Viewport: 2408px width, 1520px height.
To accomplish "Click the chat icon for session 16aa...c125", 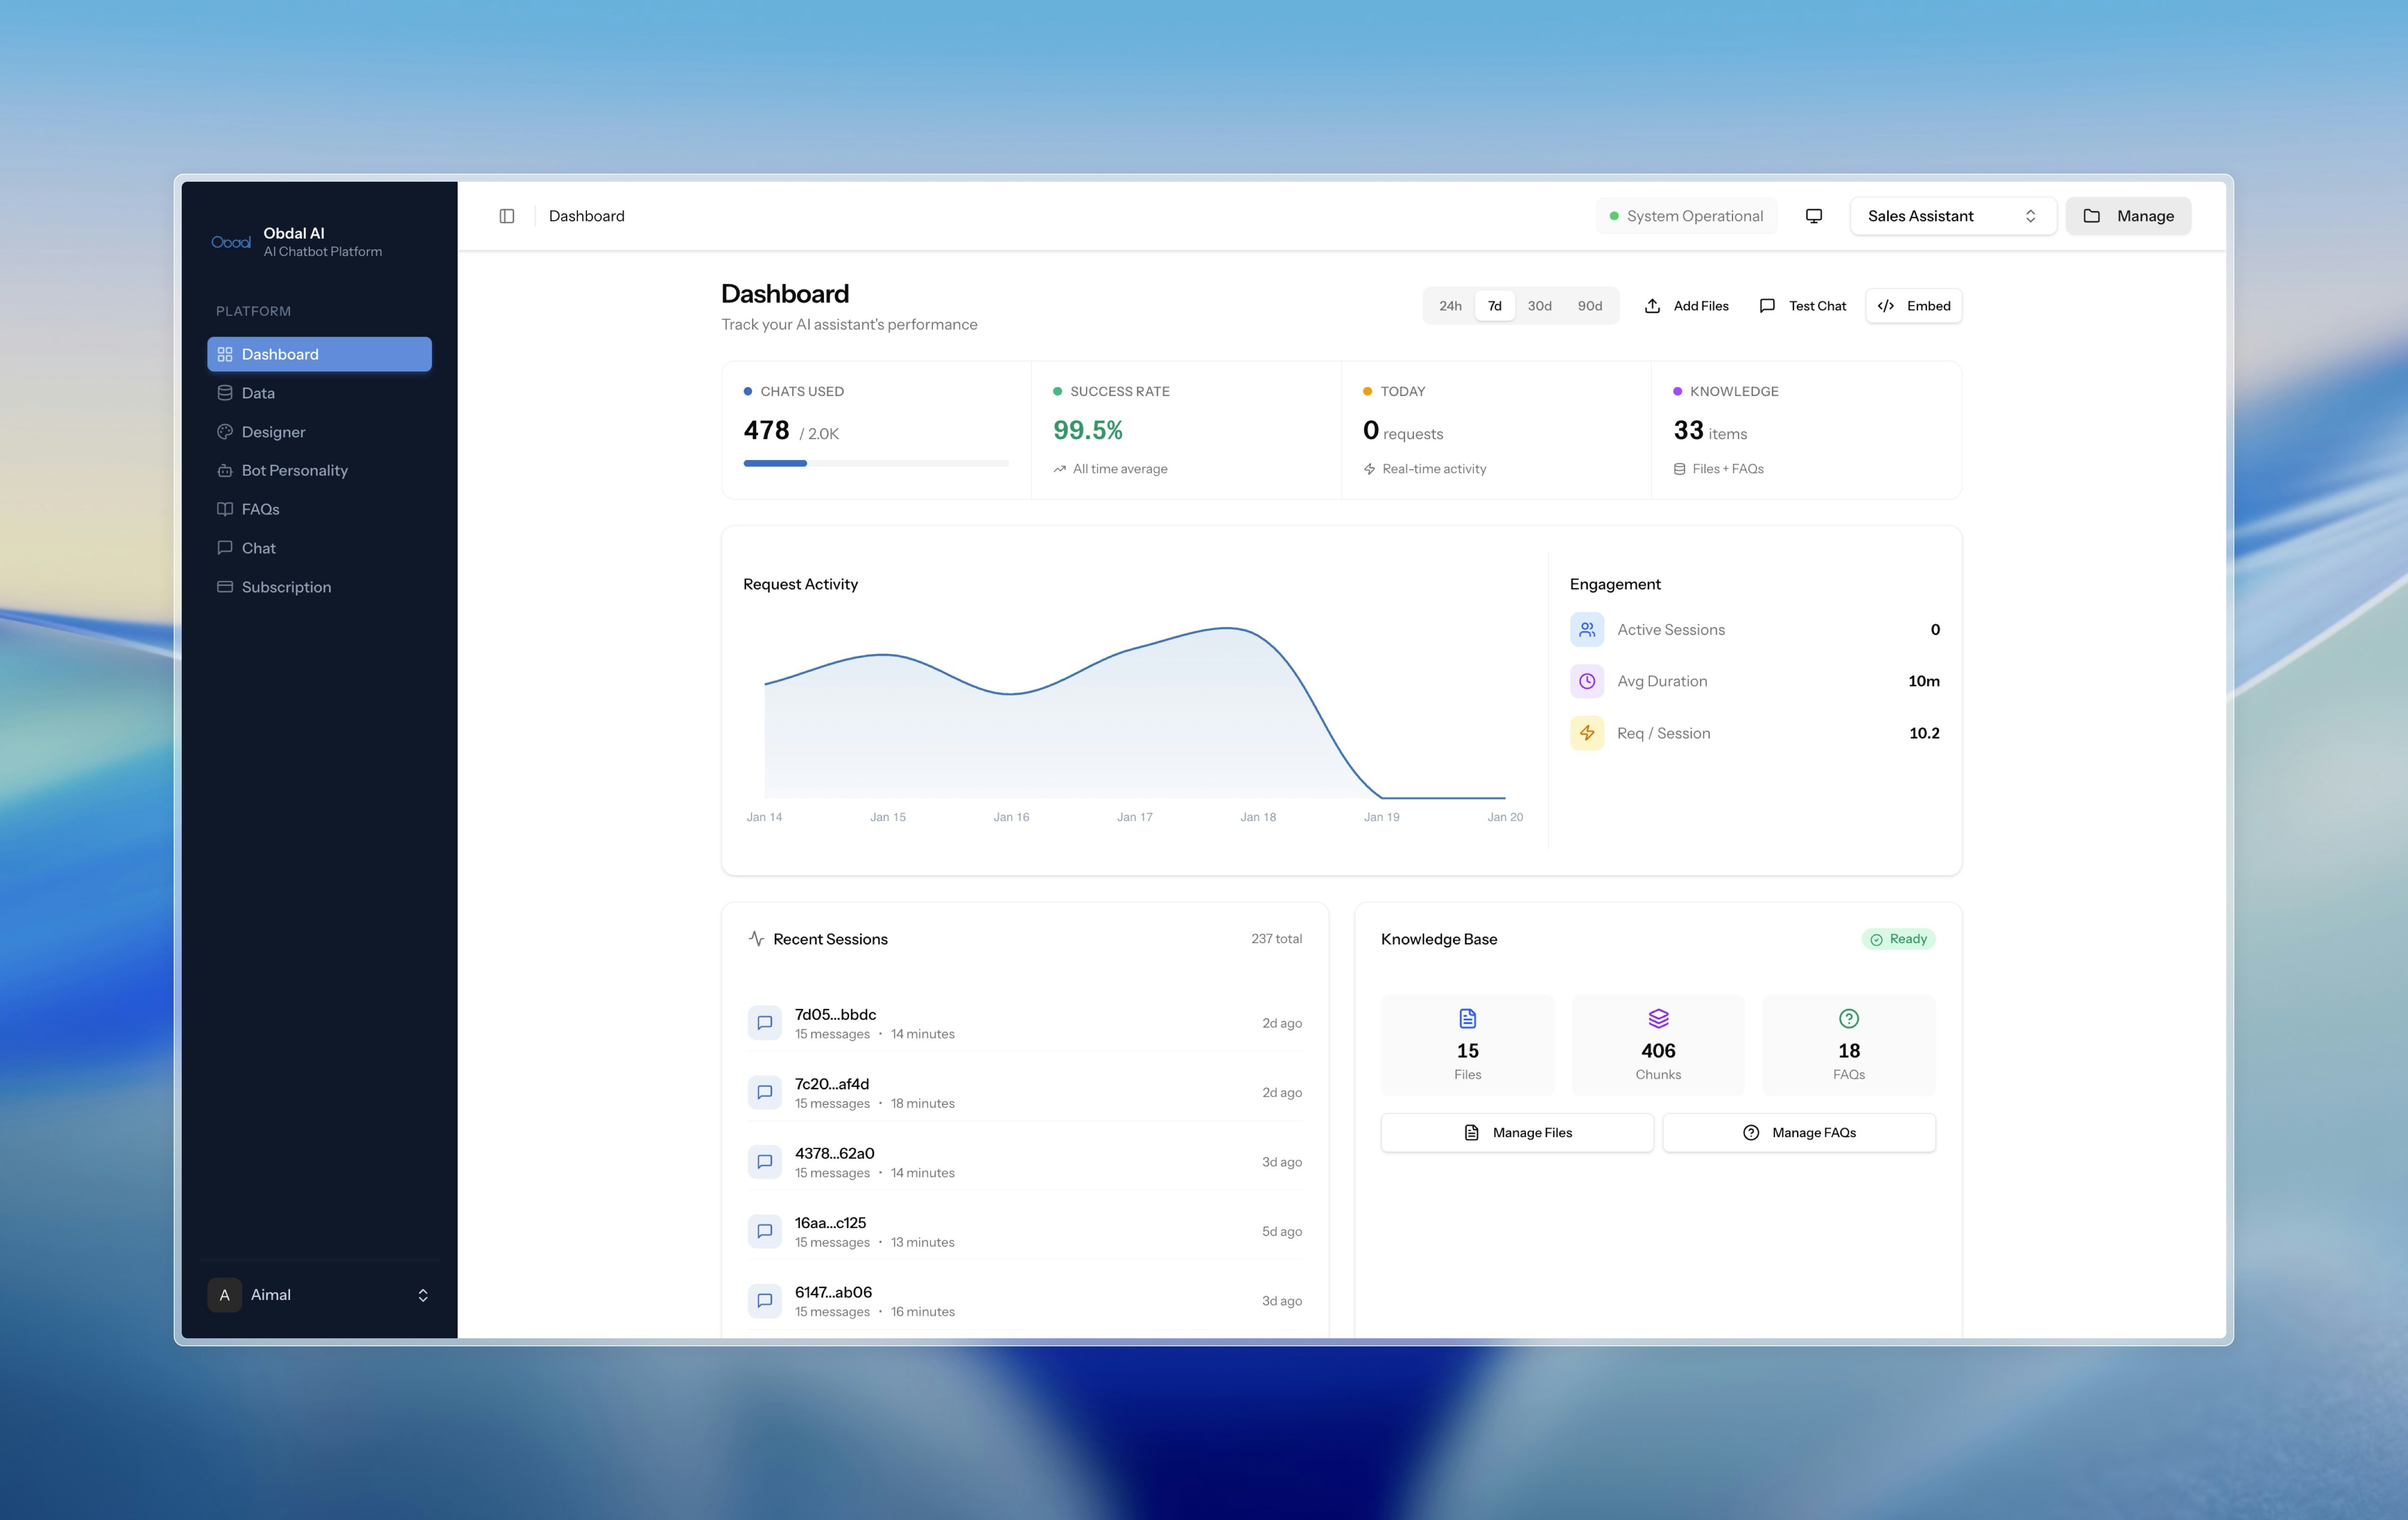I will (x=765, y=1231).
